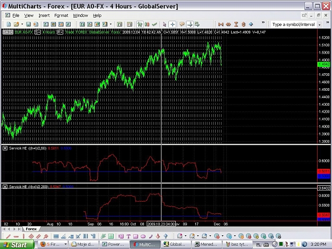This screenshot has width=332, height=249.
Task: Open the dropdown arrow beside the open folder icon
Action: 22,24
